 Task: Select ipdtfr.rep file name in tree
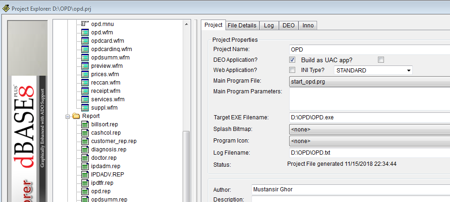tap(102, 183)
